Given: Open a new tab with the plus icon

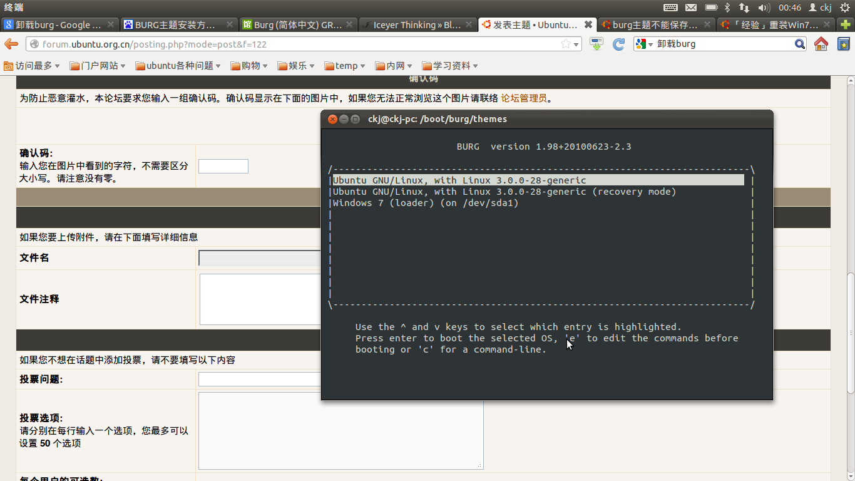Looking at the screenshot, I should [845, 25].
